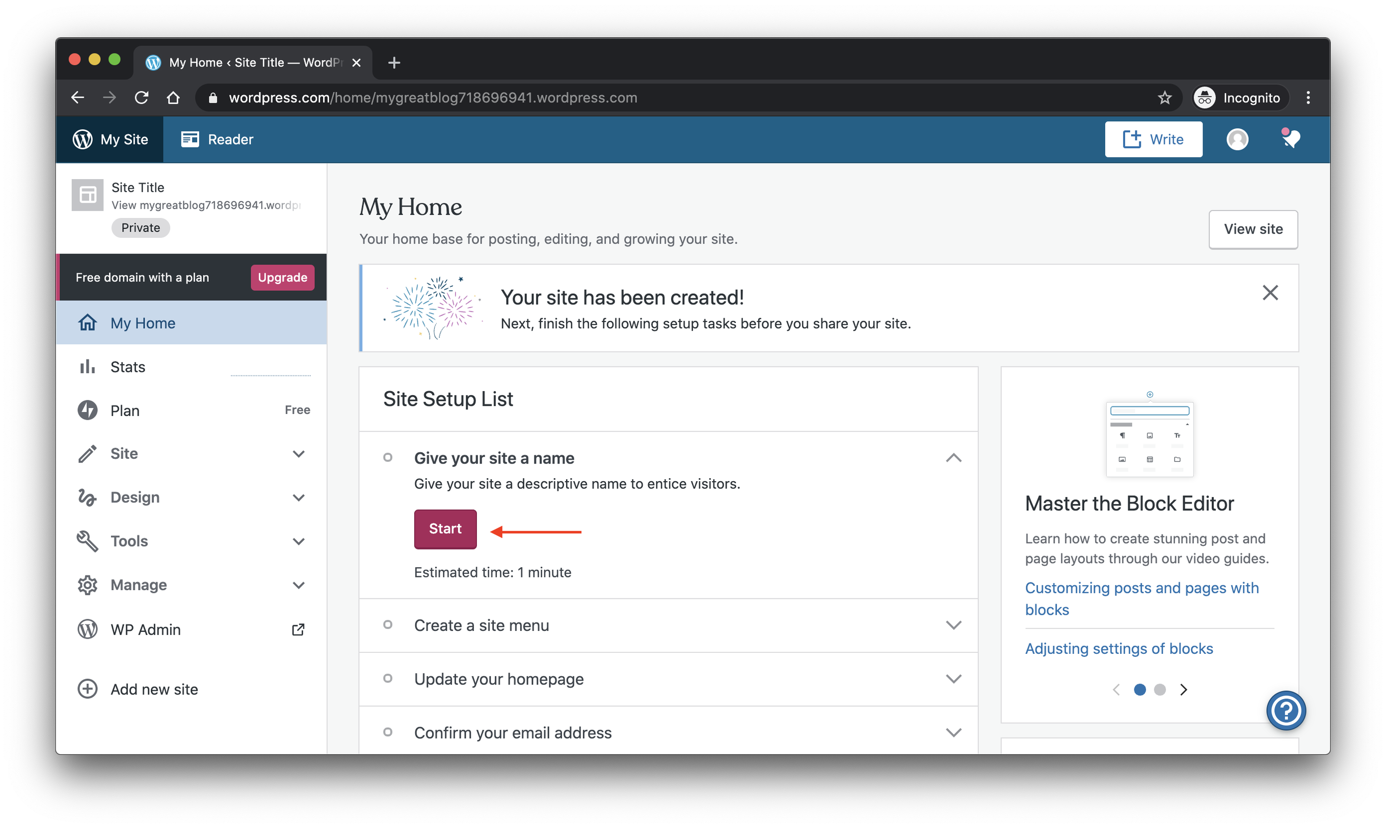This screenshot has height=828, width=1386.
Task: Expand the Tools sidebar submenu chevron
Action: (x=299, y=541)
